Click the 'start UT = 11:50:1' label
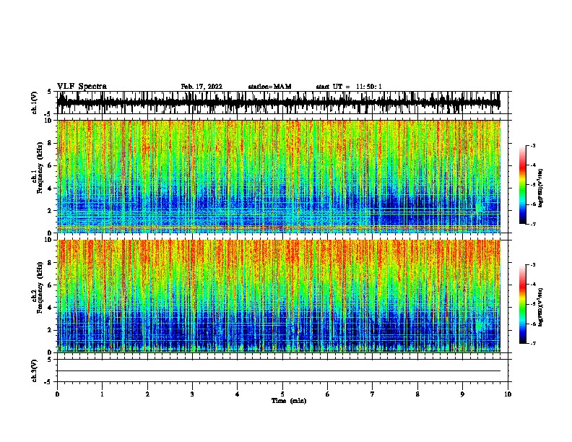Viewport: 572px width, 442px height. coord(349,87)
